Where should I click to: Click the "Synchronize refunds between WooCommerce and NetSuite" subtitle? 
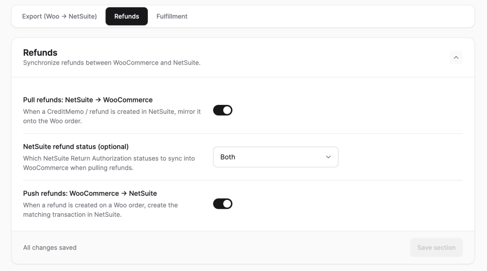pyautogui.click(x=112, y=63)
